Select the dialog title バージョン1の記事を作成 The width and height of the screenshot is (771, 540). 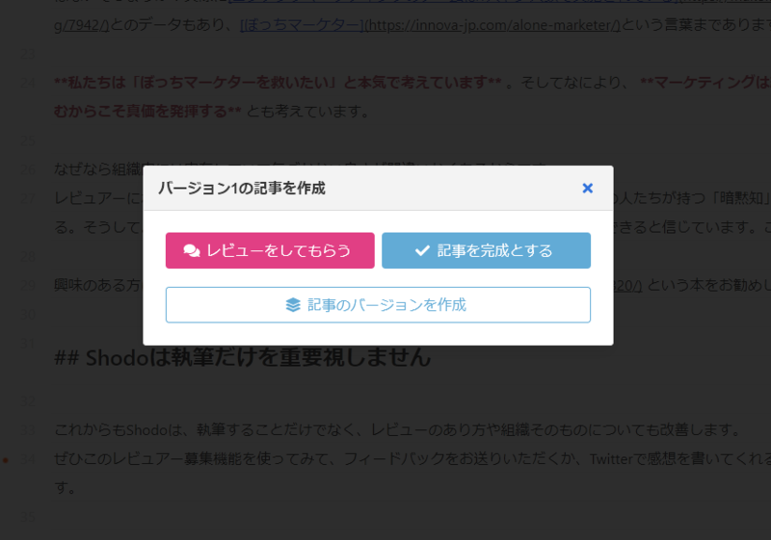click(242, 188)
